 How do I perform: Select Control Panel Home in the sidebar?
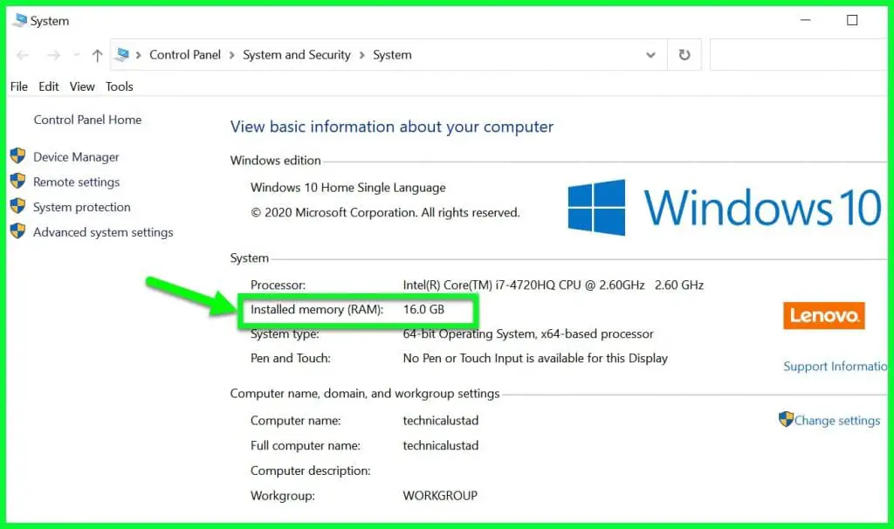point(87,120)
